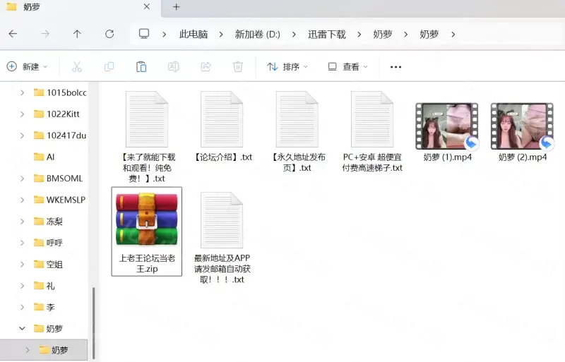Open the 查看 view dropdown
This screenshot has height=362, width=565.
347,66
